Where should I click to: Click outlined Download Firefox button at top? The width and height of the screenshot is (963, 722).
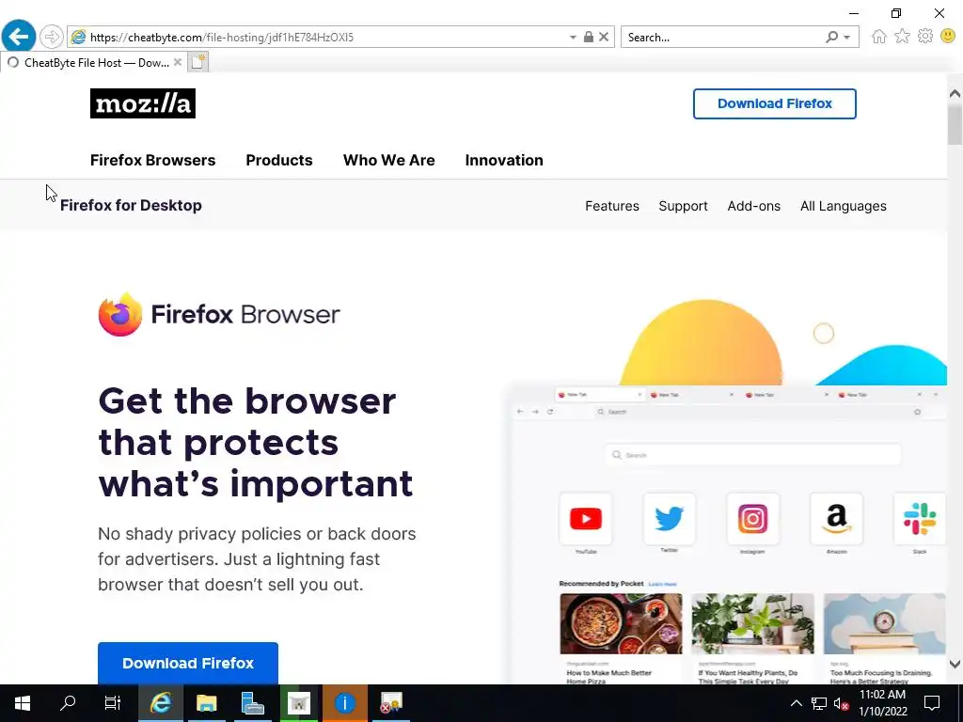coord(775,103)
